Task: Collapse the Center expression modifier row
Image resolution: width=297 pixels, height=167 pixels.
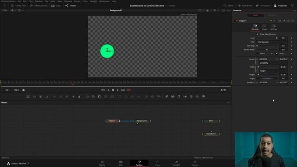Action: (258, 63)
